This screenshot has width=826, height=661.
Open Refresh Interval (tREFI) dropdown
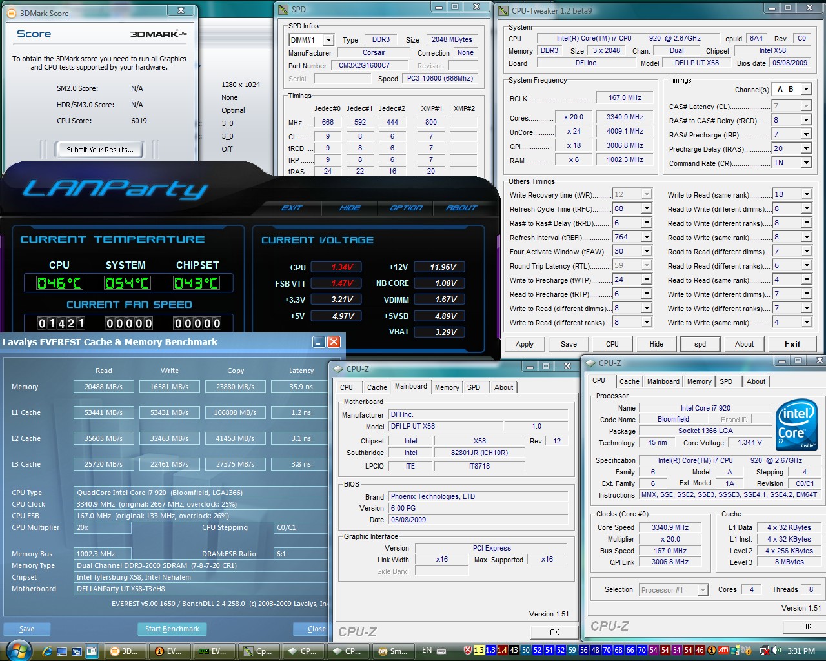pyautogui.click(x=646, y=237)
